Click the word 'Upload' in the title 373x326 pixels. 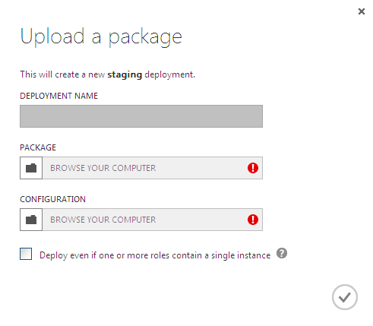coord(52,37)
